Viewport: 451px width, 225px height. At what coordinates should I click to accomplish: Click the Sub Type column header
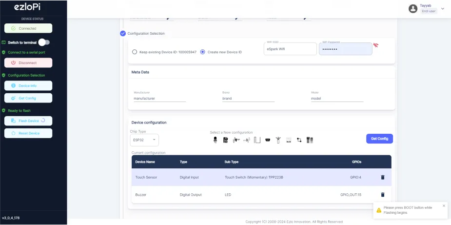[x=231, y=162]
